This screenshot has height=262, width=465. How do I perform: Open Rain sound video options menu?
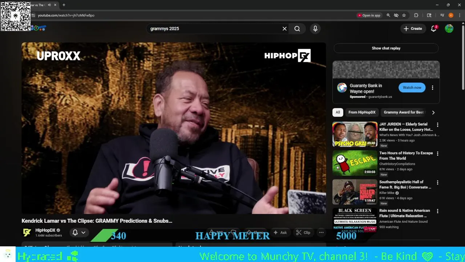437,211
